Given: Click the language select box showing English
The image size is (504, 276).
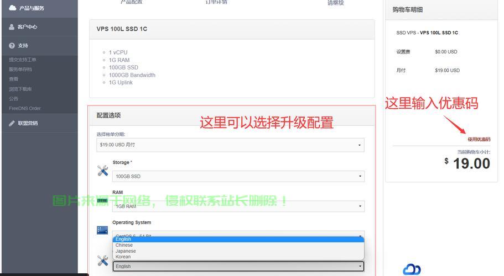Looking at the screenshot, I should click(x=238, y=266).
